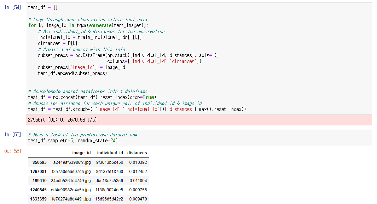Click the individual_id column header
377x204 pixels.
coord(110,153)
